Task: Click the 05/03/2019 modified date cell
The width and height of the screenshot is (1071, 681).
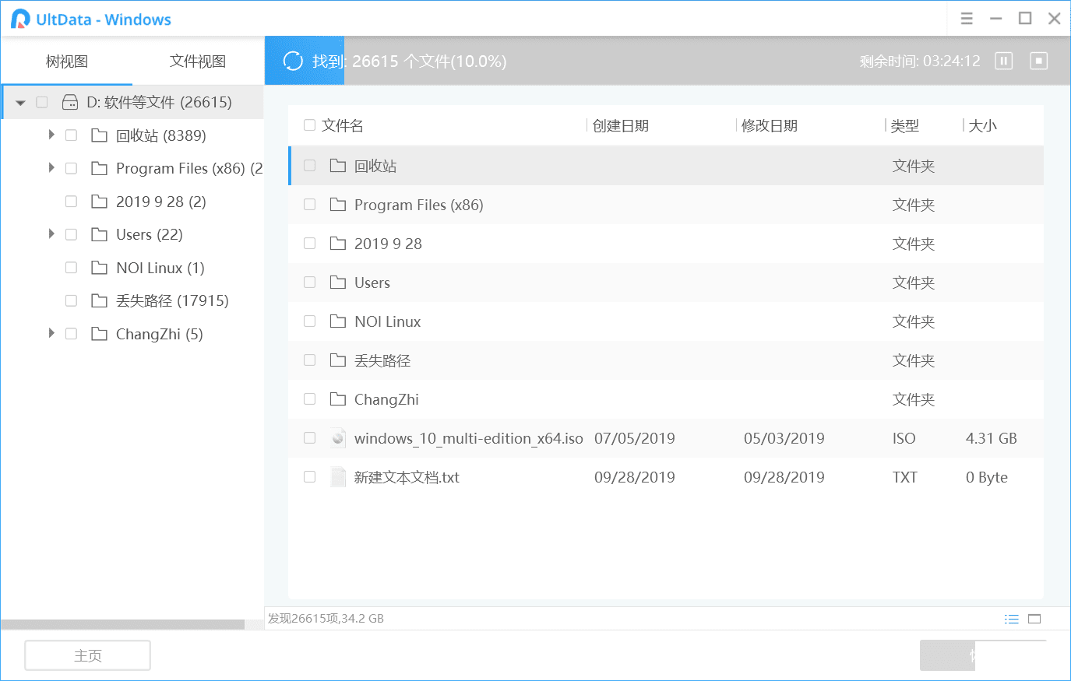Action: [x=784, y=438]
